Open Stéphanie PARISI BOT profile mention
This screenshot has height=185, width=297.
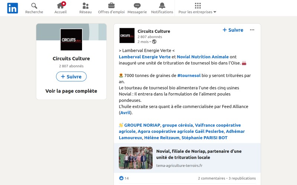205,138
